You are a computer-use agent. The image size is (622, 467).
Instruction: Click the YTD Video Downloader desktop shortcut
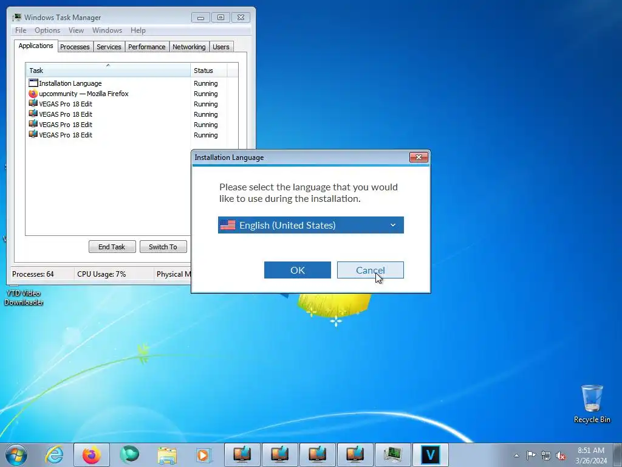coord(24,297)
